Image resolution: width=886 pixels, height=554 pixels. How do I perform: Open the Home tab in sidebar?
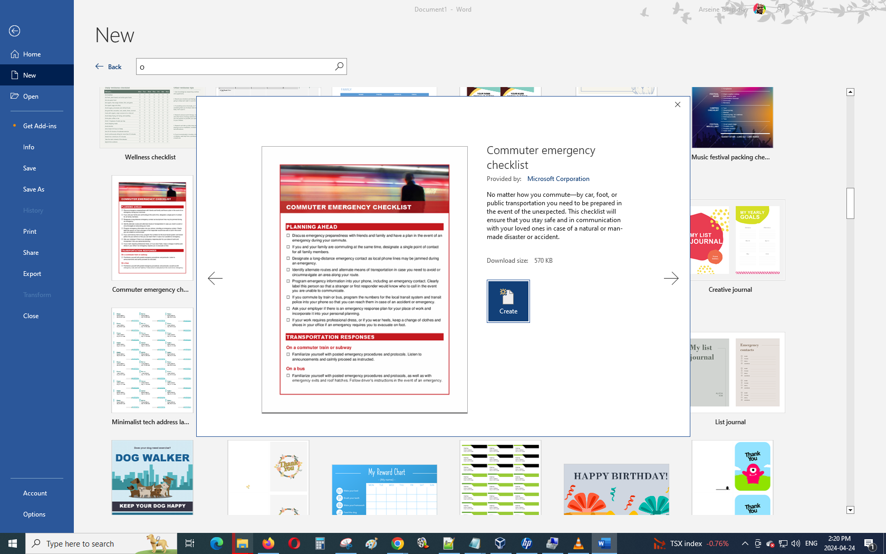pyautogui.click(x=32, y=54)
